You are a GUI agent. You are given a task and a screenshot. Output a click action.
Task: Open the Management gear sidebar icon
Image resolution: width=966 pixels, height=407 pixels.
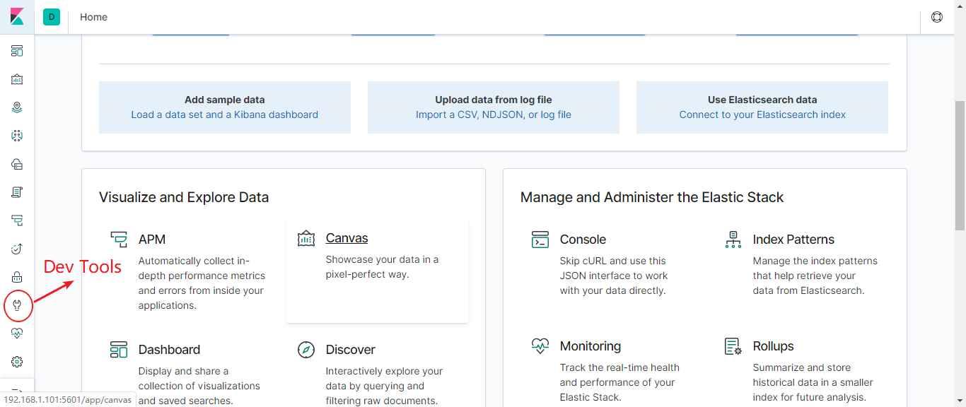(17, 362)
